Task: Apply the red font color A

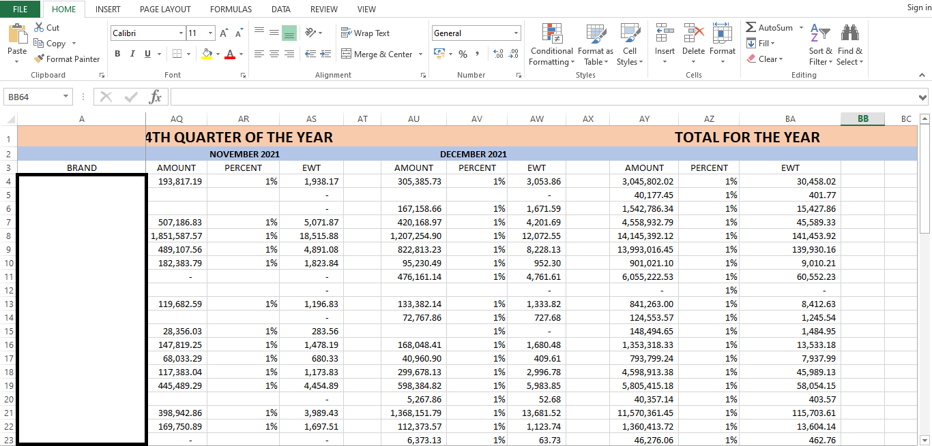Action: click(x=230, y=54)
